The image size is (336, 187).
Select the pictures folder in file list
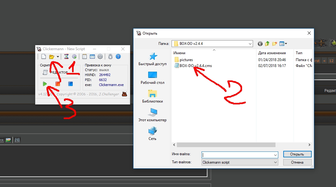[x=186, y=60]
